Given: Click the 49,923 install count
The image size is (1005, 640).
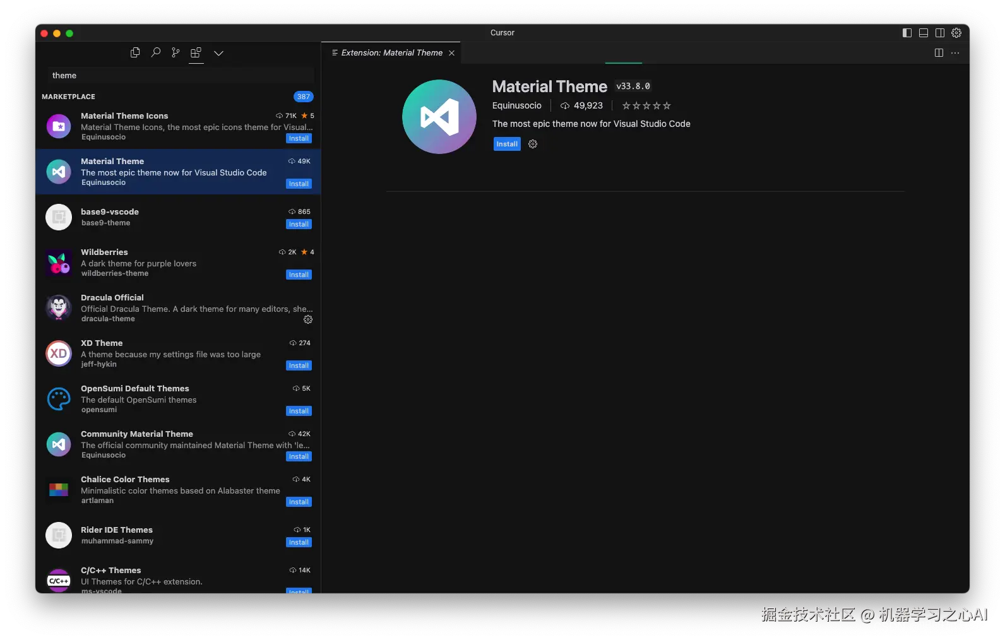Looking at the screenshot, I should (581, 105).
